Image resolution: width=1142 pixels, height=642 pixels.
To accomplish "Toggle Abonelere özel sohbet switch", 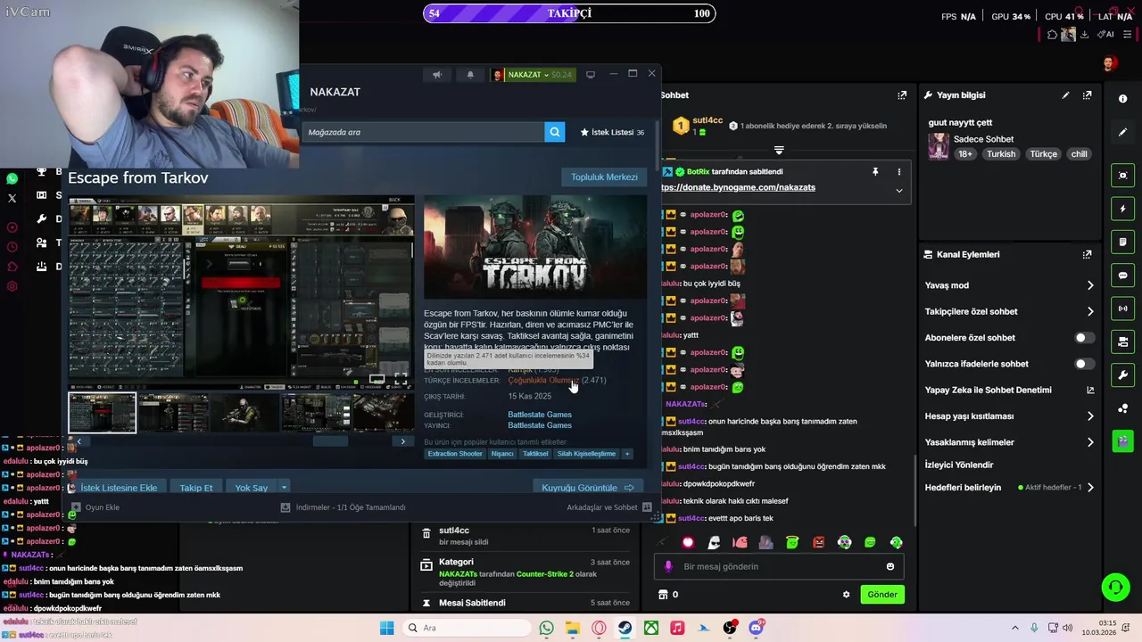I will click(x=1084, y=338).
